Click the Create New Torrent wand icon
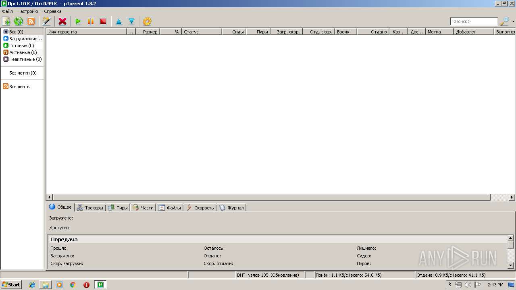 pos(47,21)
